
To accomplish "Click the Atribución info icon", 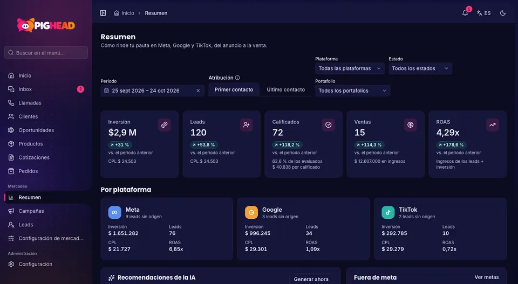I will coord(237,78).
